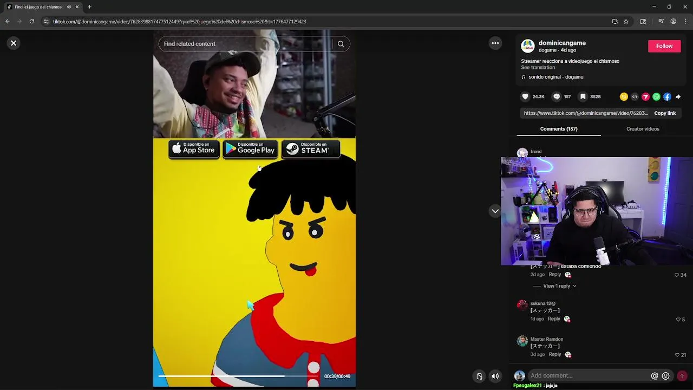The image size is (693, 390).
Task: Seek on the video progress bar
Action: (238, 376)
